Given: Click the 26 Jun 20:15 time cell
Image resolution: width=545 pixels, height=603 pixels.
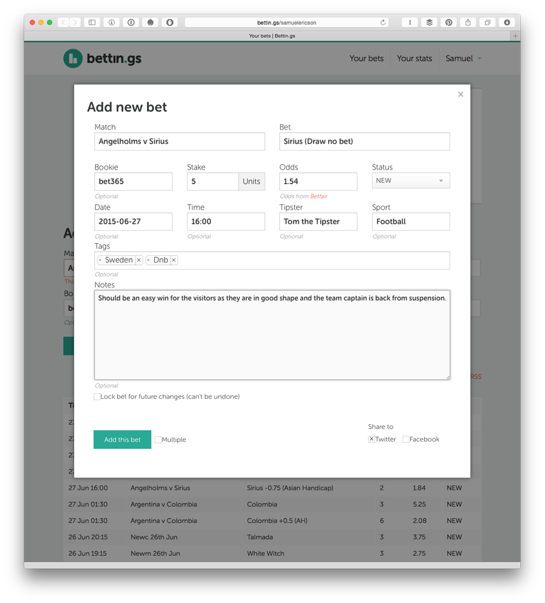Looking at the screenshot, I should pyautogui.click(x=88, y=537).
